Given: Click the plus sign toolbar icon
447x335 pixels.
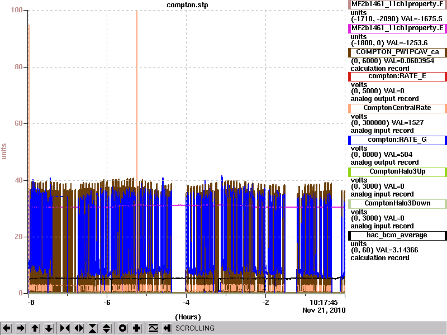Looking at the screenshot, I should pyautogui.click(x=136, y=328).
